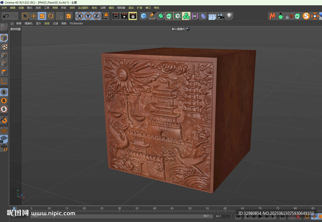Screen dimensions: 322x222
Task: Open viewport 过滤 (Filter) menu
Action: [55, 23]
